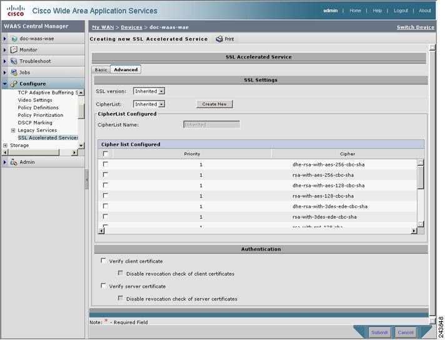This screenshot has width=445, height=340.
Task: Click the Cancel button
Action: click(406, 332)
